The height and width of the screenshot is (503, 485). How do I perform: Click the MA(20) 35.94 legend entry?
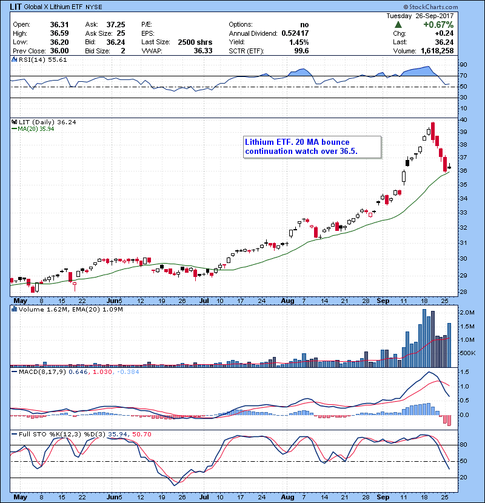[x=33, y=129]
